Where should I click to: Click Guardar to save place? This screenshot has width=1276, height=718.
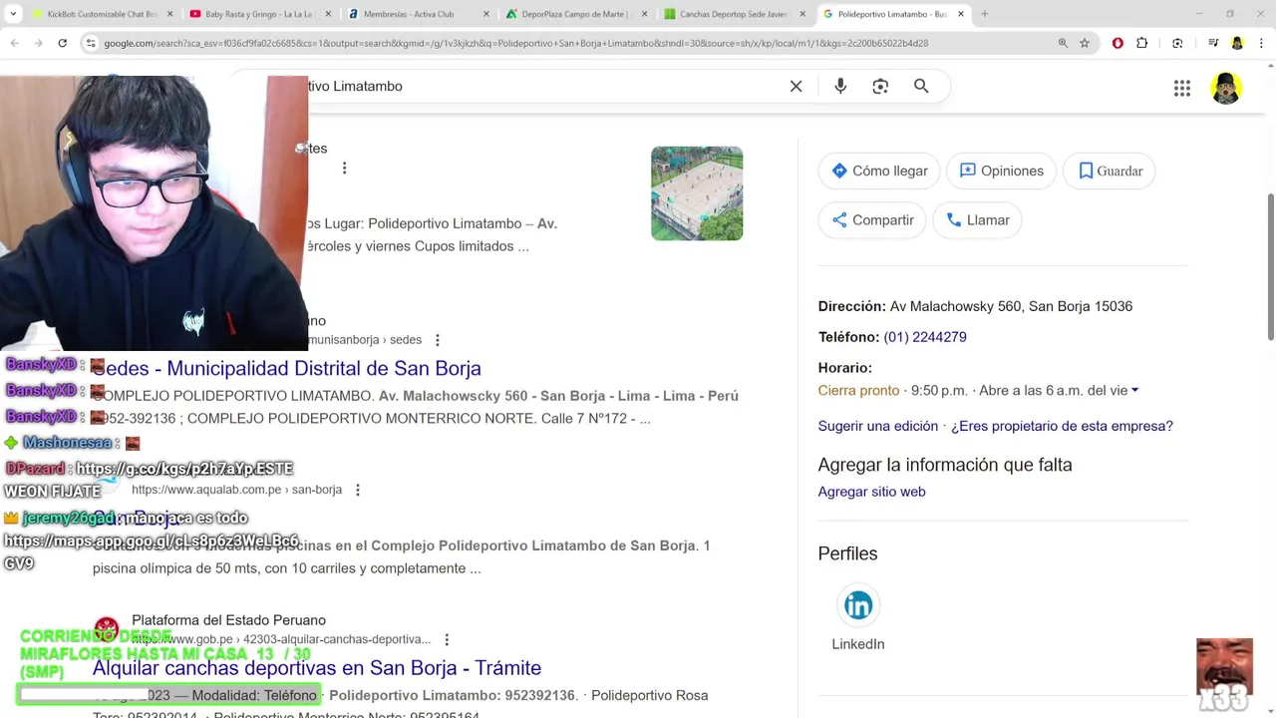[1110, 171]
